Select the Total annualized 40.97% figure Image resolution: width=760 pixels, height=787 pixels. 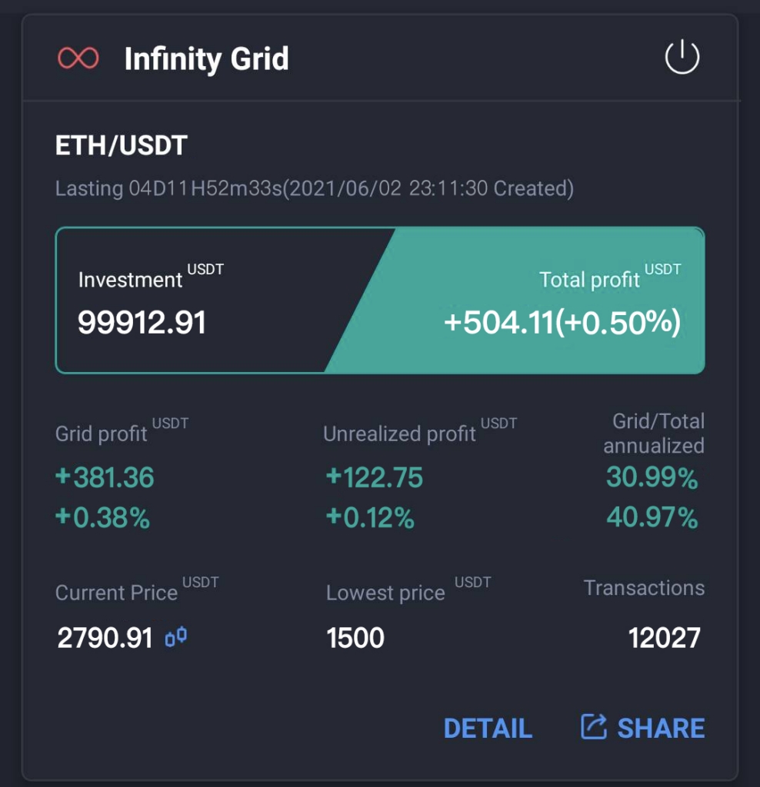coord(652,519)
